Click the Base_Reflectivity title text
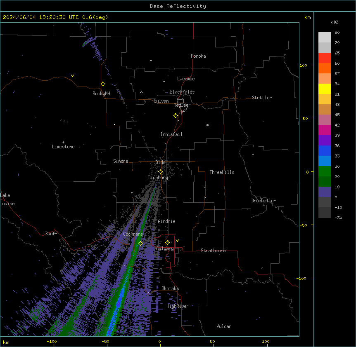The height and width of the screenshot is (347, 356). [x=178, y=6]
